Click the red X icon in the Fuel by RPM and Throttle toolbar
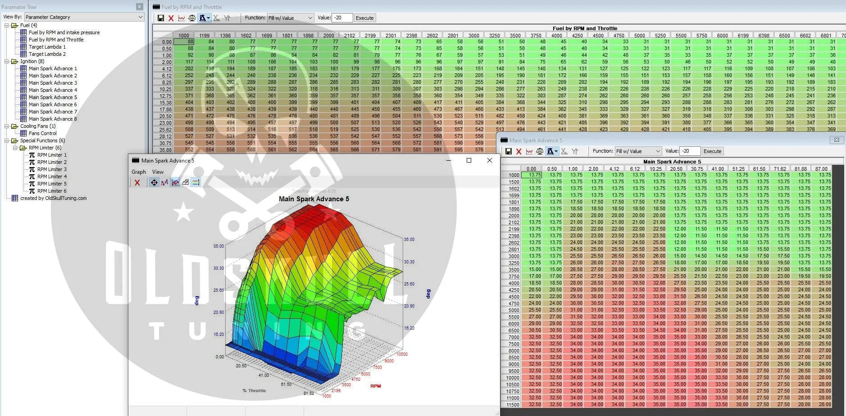Viewport: 846px width, 416px height. [x=171, y=18]
